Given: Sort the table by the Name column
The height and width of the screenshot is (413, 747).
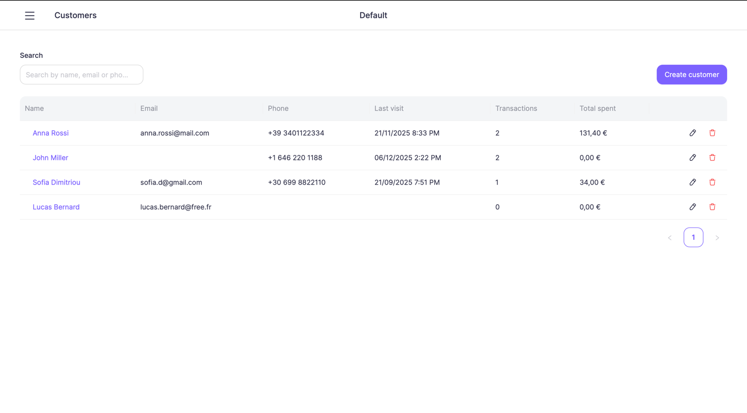Looking at the screenshot, I should click(34, 108).
